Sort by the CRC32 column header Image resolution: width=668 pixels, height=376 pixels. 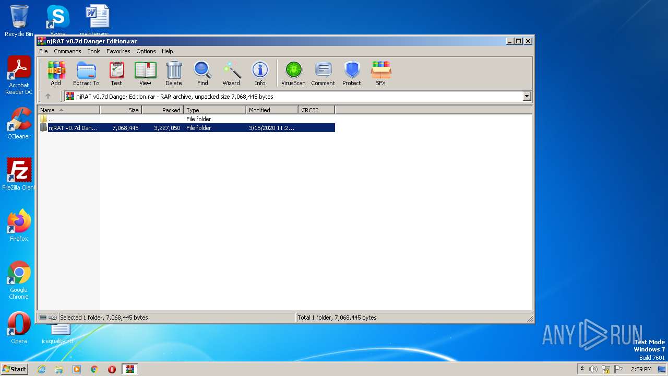[x=316, y=110]
